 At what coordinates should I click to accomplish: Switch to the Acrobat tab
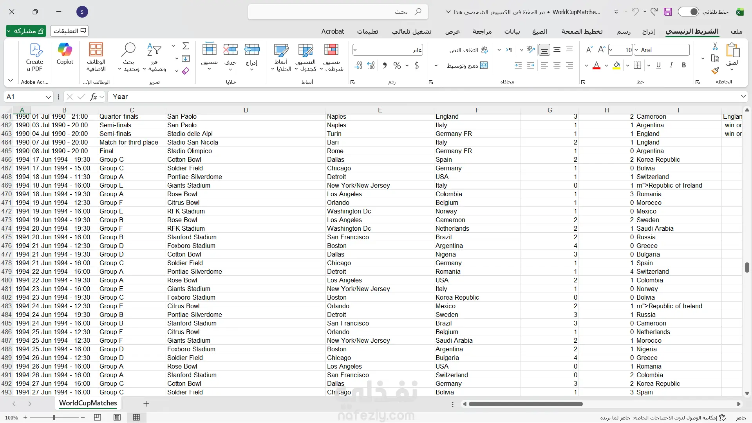click(333, 31)
